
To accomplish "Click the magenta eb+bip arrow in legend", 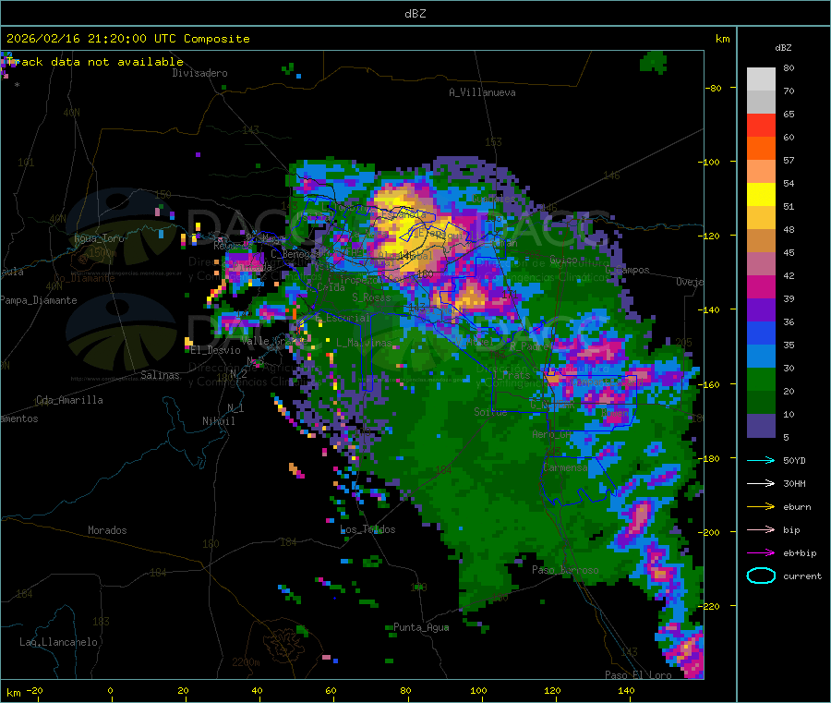I will [761, 553].
